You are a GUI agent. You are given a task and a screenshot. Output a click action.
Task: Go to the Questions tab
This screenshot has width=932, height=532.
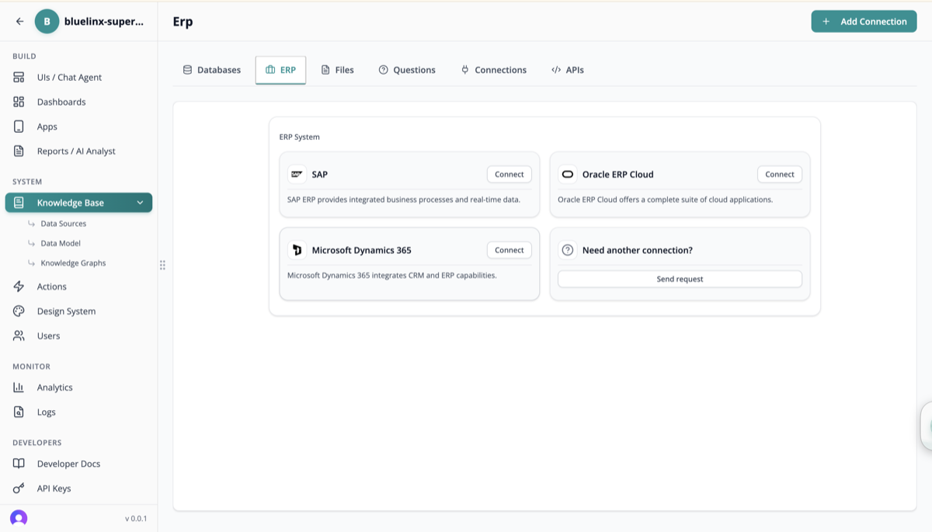[x=407, y=70]
